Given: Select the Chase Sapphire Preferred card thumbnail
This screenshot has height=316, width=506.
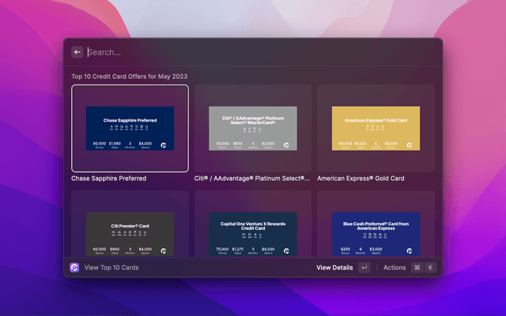Looking at the screenshot, I should pyautogui.click(x=130, y=128).
